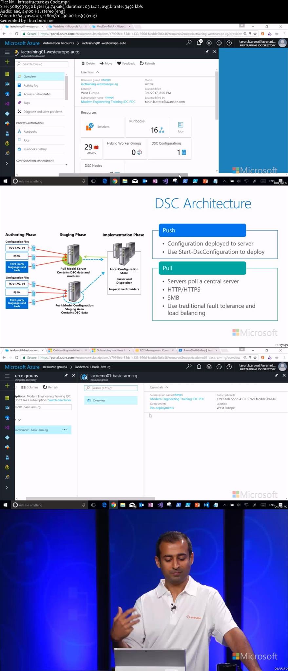This screenshot has height=671, width=288.
Task: Click the green plus New icon in iactraining01 portal
Action: [x=7, y=62]
